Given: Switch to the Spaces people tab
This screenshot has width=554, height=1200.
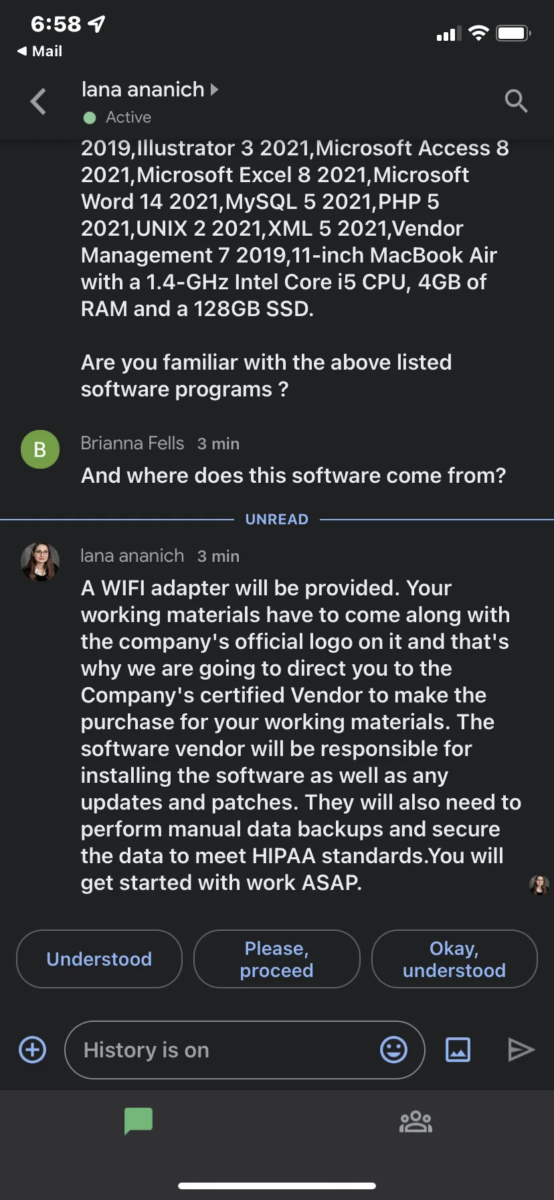Looking at the screenshot, I should click(415, 1121).
